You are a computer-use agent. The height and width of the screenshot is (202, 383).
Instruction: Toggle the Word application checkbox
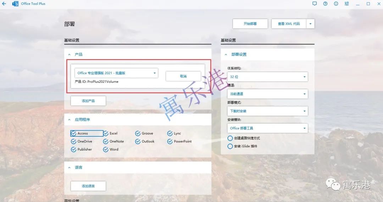pos(106,149)
